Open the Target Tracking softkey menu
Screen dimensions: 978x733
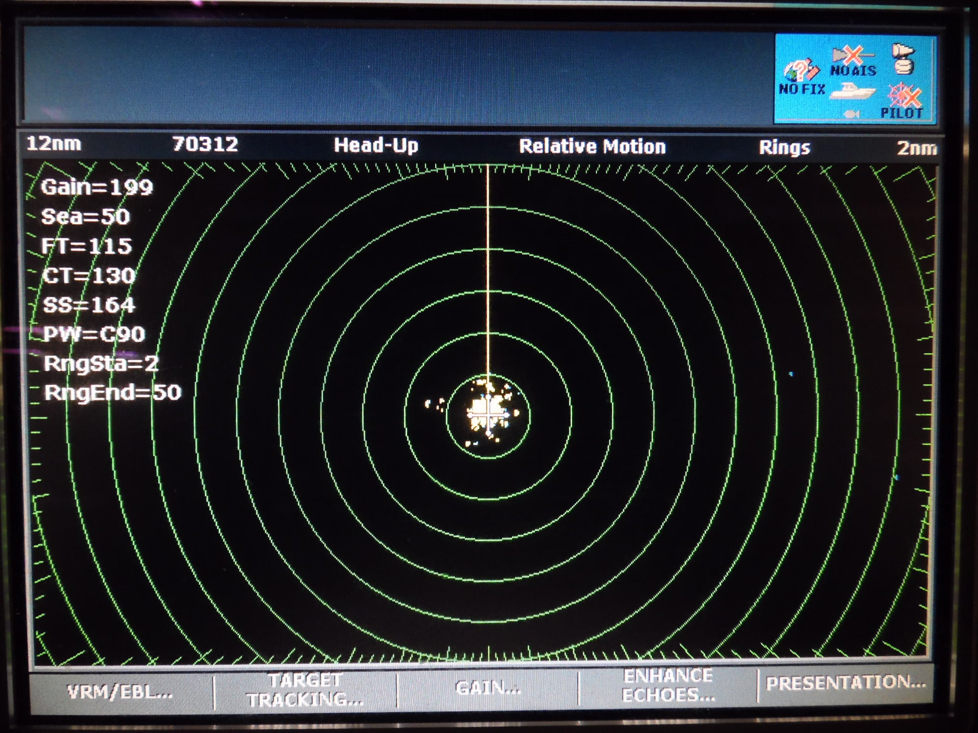tap(305, 690)
